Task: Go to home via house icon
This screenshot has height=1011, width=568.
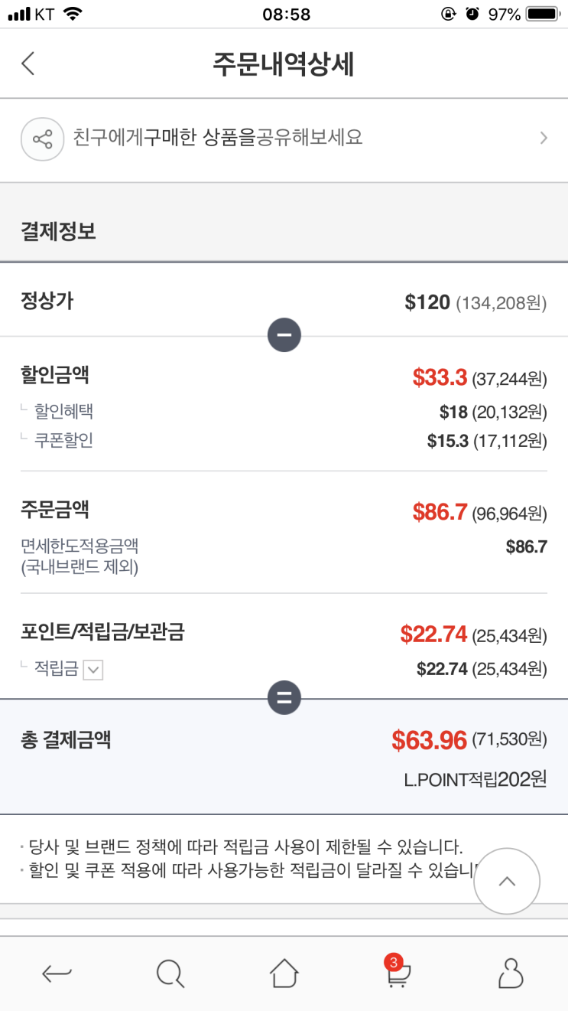Action: click(284, 973)
